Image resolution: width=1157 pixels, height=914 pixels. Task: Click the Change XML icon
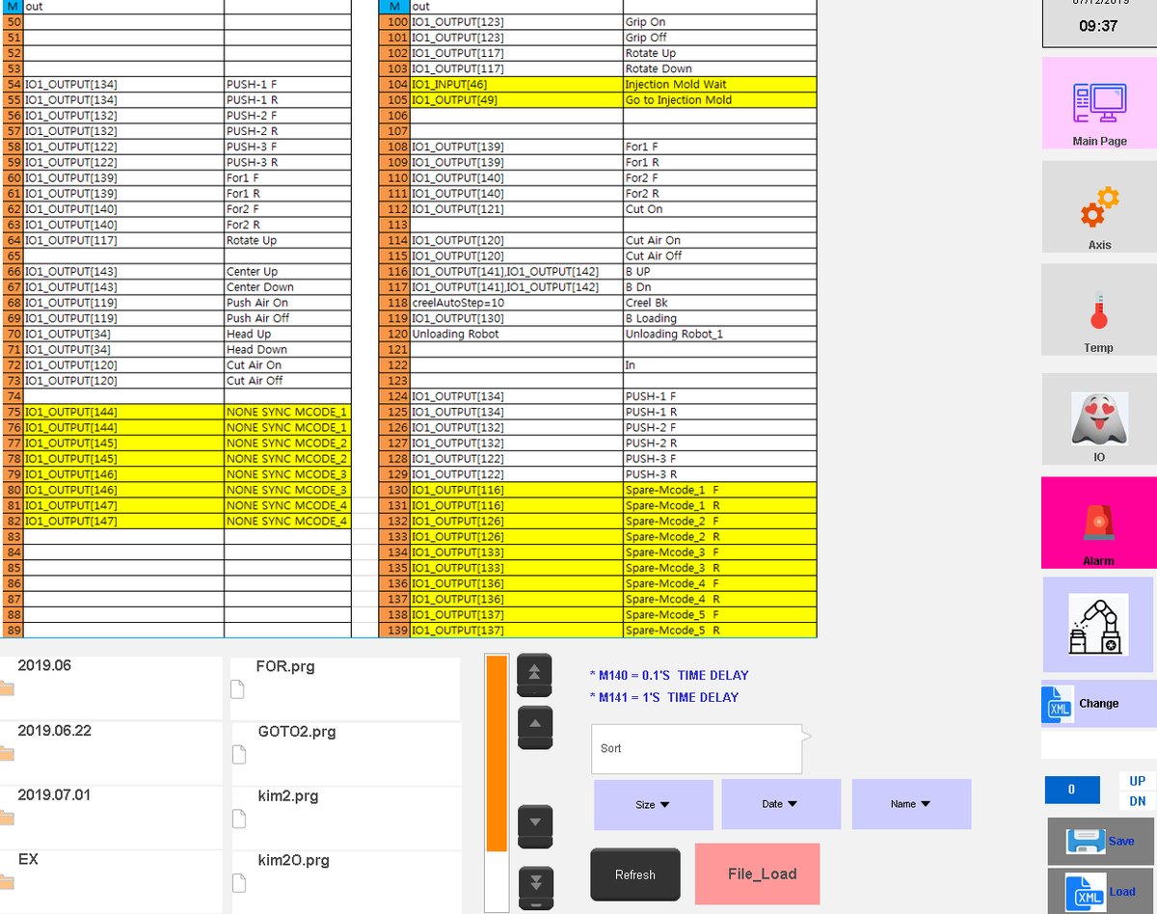click(x=1059, y=704)
